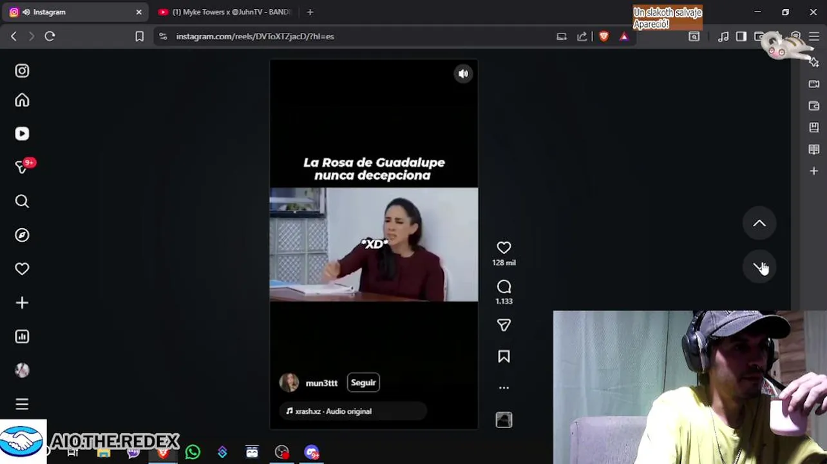Open the Instagram logo in the sidebar

[22, 71]
